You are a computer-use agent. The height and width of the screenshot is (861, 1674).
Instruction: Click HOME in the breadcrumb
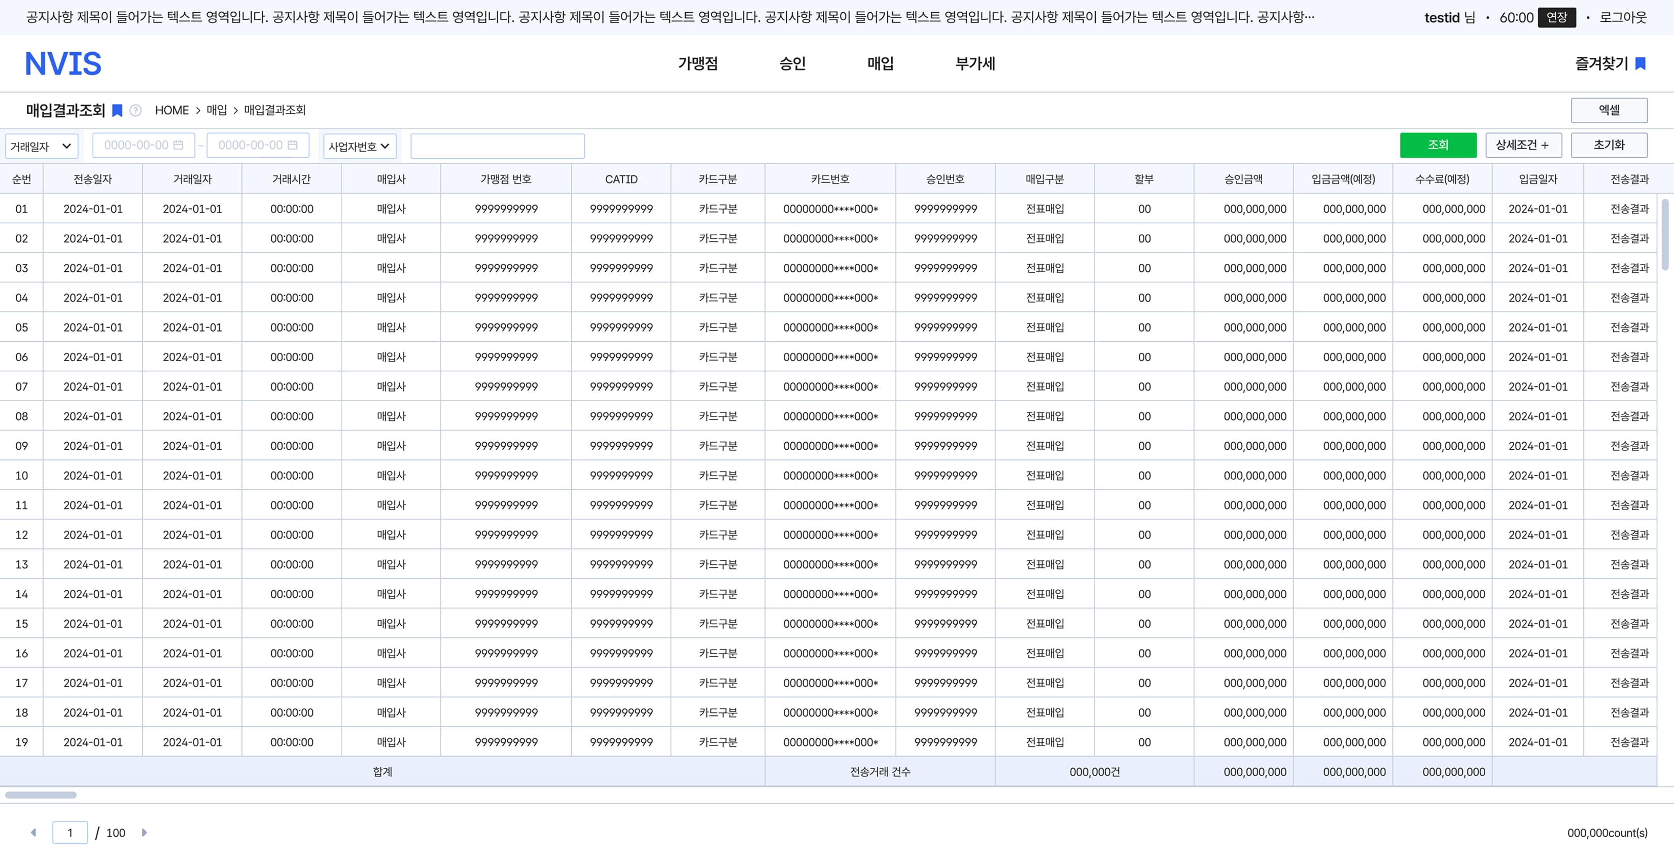coord(171,111)
